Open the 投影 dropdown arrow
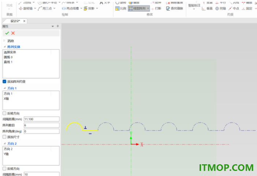 [x=97, y=8]
